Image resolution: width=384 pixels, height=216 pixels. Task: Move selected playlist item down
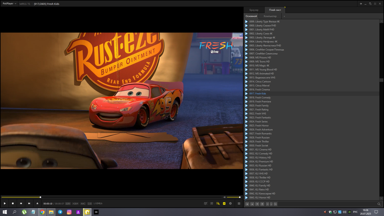point(257,204)
